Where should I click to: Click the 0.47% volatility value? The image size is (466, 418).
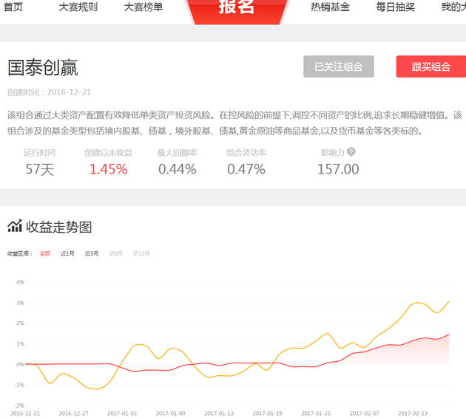[246, 169]
